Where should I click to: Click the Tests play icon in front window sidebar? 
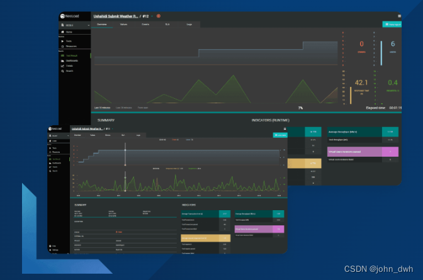pos(50,148)
